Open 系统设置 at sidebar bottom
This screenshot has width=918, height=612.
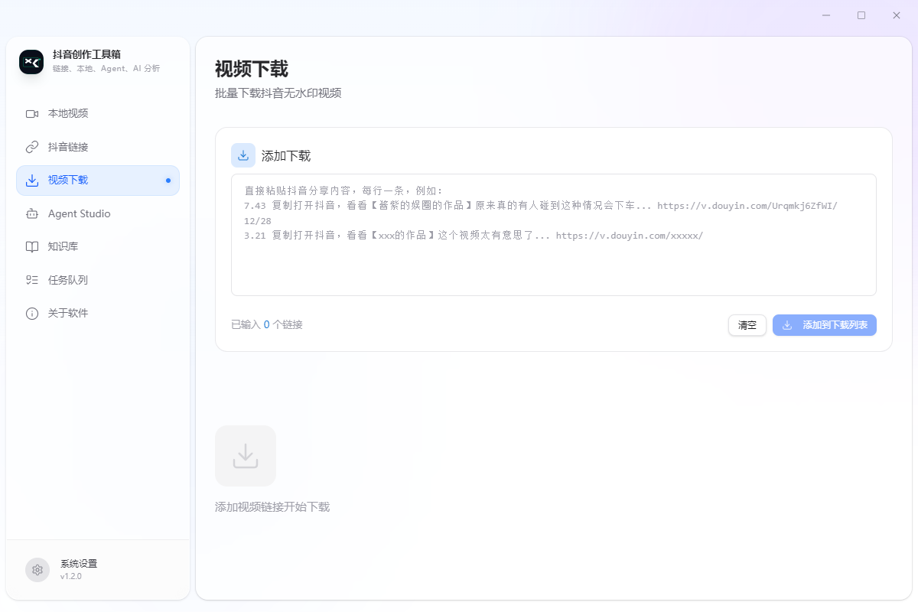(x=98, y=570)
